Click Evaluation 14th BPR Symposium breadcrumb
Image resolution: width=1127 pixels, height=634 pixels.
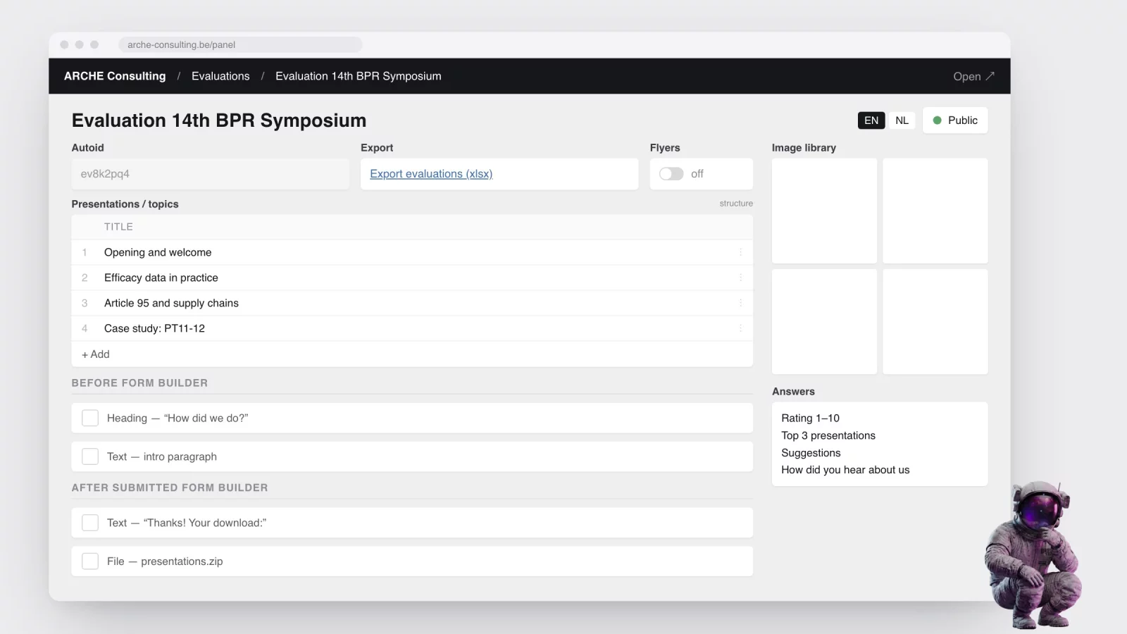[359, 76]
